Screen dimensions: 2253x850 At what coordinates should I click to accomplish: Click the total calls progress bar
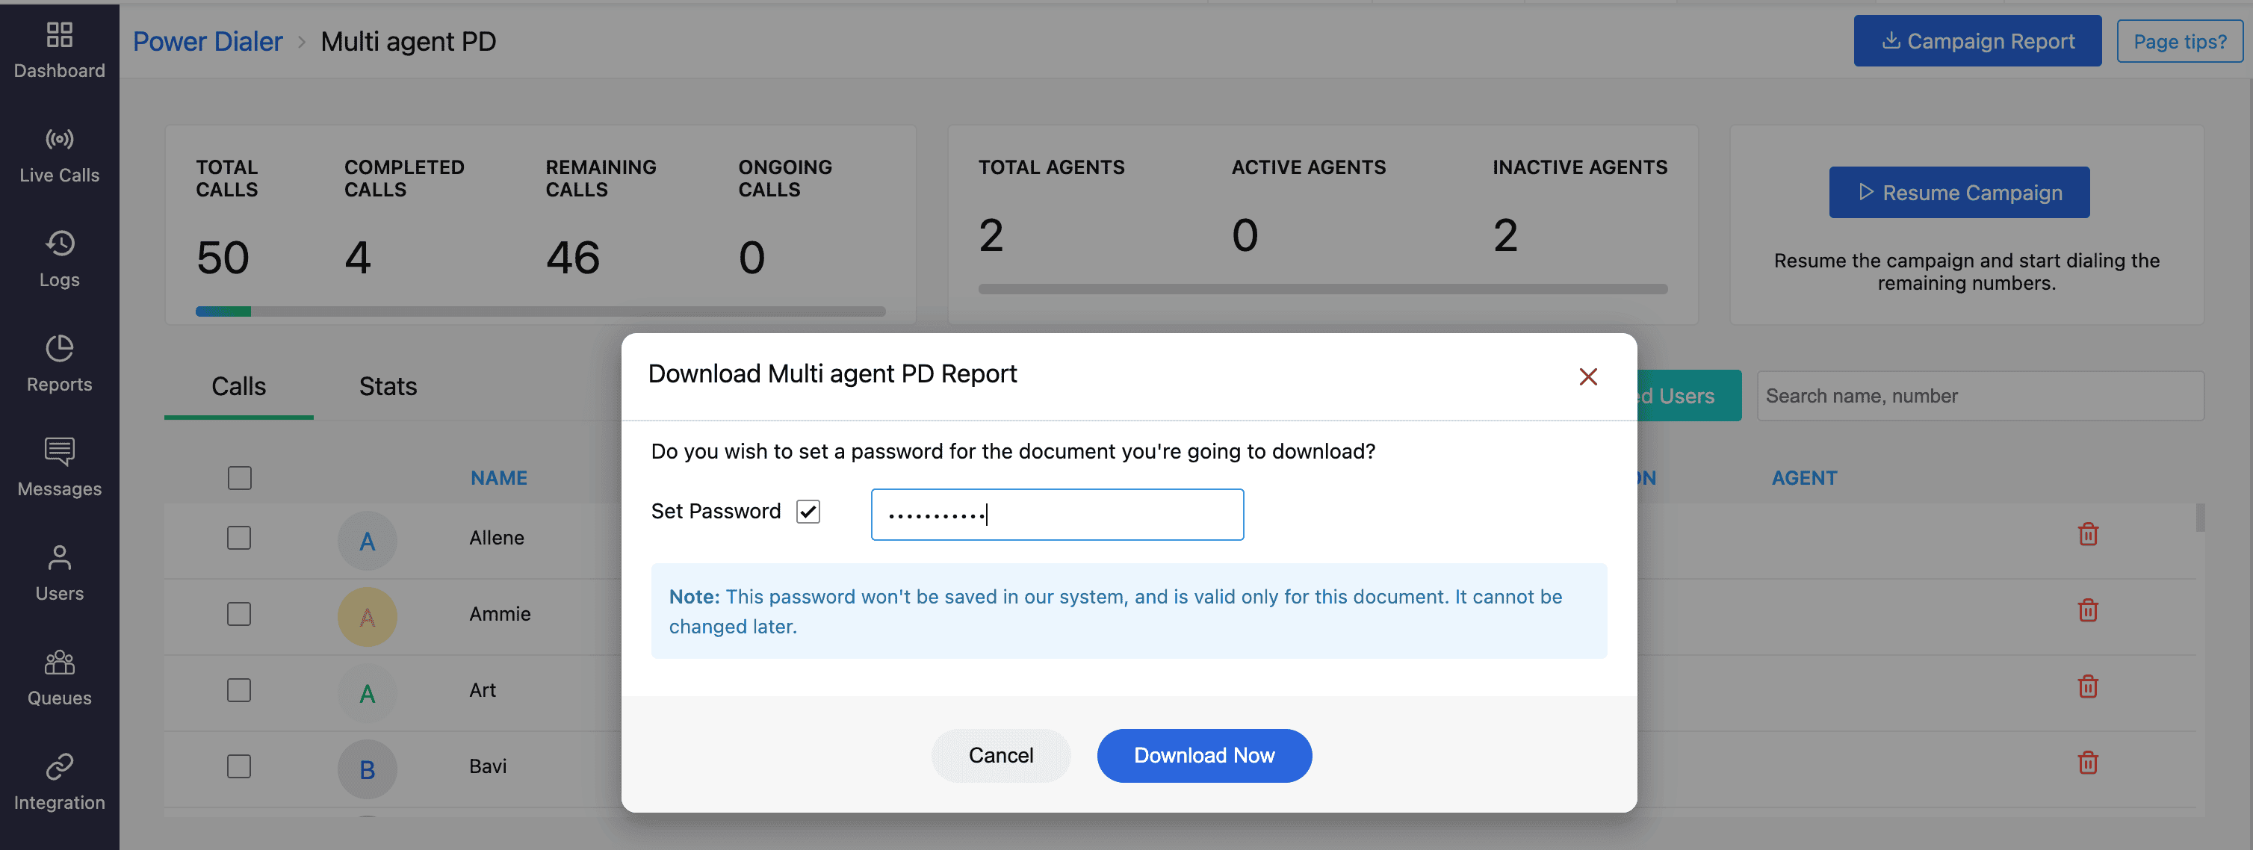tap(539, 311)
